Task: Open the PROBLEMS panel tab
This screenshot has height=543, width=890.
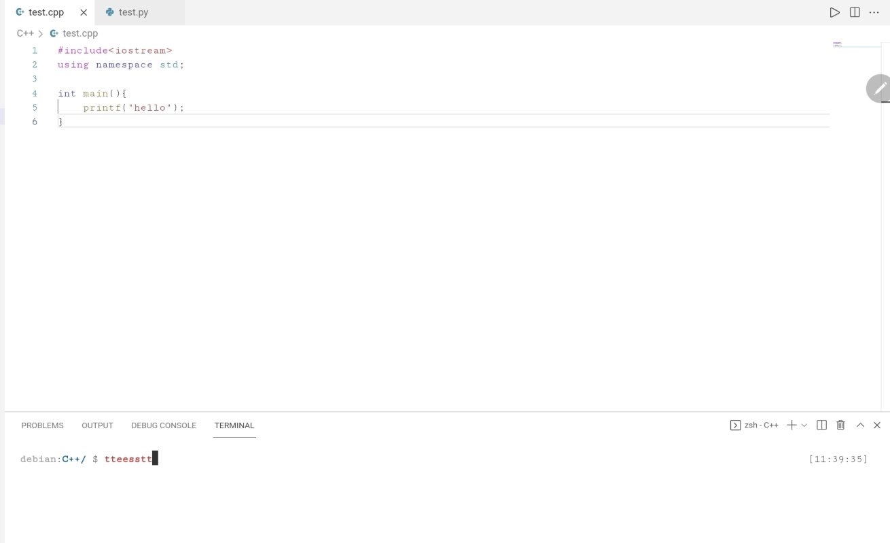Action: 42,425
